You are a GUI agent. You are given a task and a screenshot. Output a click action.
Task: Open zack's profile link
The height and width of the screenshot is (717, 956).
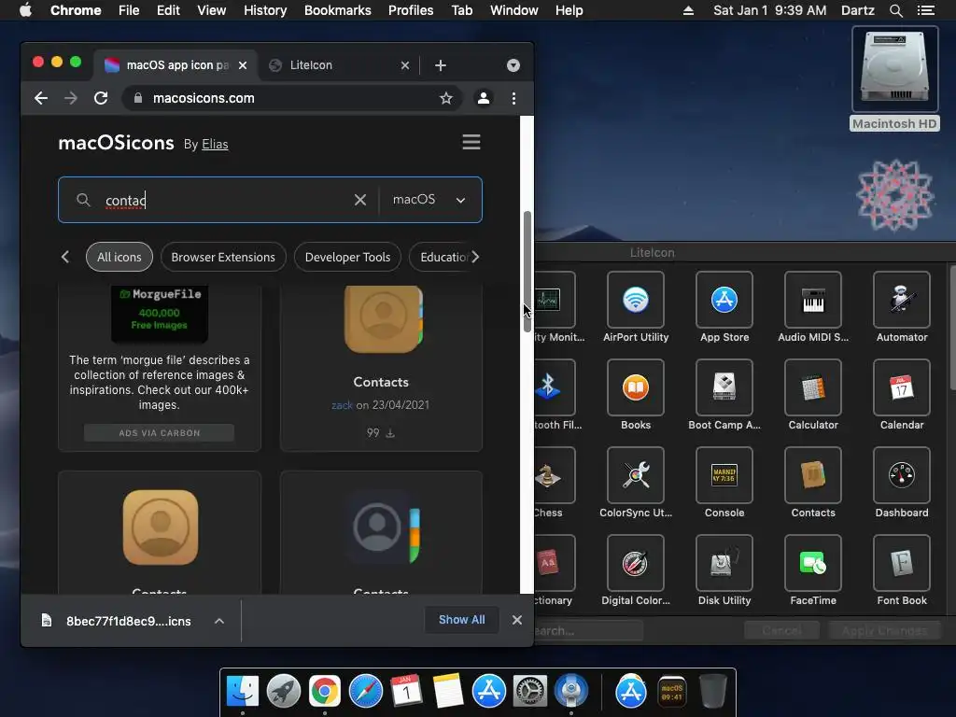pyautogui.click(x=342, y=405)
